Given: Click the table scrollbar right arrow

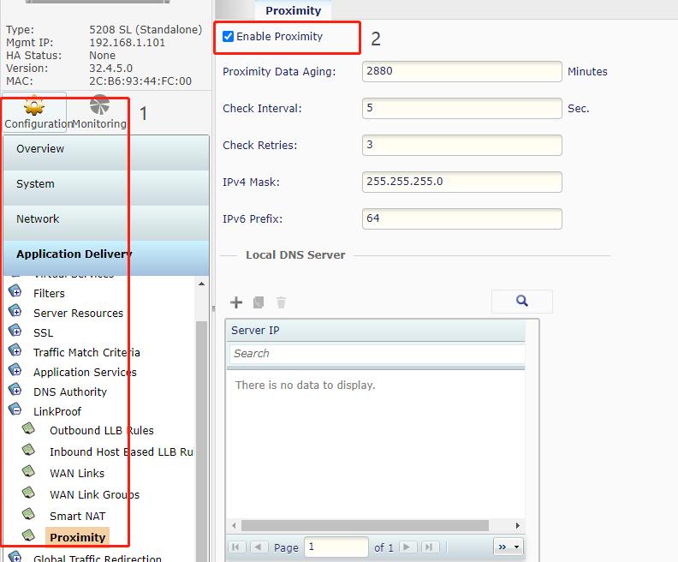Looking at the screenshot, I should point(518,526).
